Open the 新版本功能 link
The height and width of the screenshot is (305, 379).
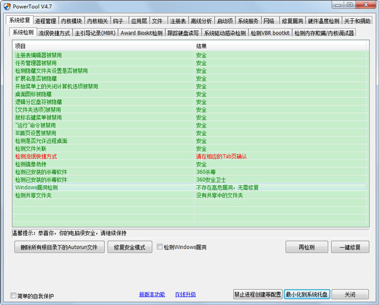point(152,295)
